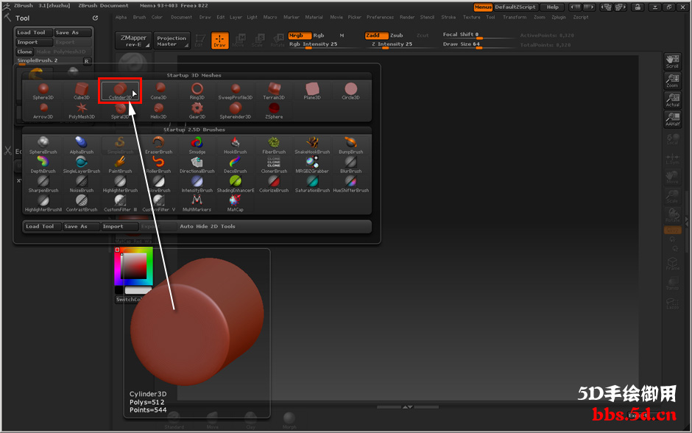Click Save As in the Tool palette

tap(73, 32)
